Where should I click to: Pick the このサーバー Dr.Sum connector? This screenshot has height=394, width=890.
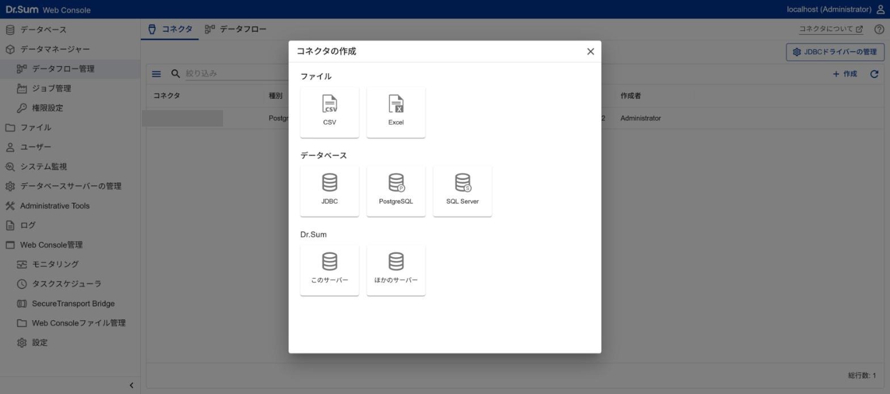[x=329, y=270]
